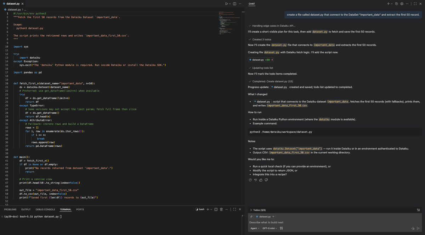This screenshot has width=425, height=235.
Task: Split the editor to the side
Action: (x=234, y=3)
